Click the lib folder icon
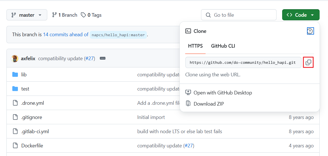This screenshot has height=156, width=328. coord(15,75)
